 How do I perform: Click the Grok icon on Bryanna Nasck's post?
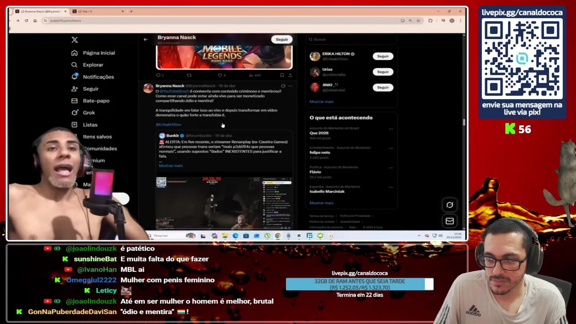[283, 86]
